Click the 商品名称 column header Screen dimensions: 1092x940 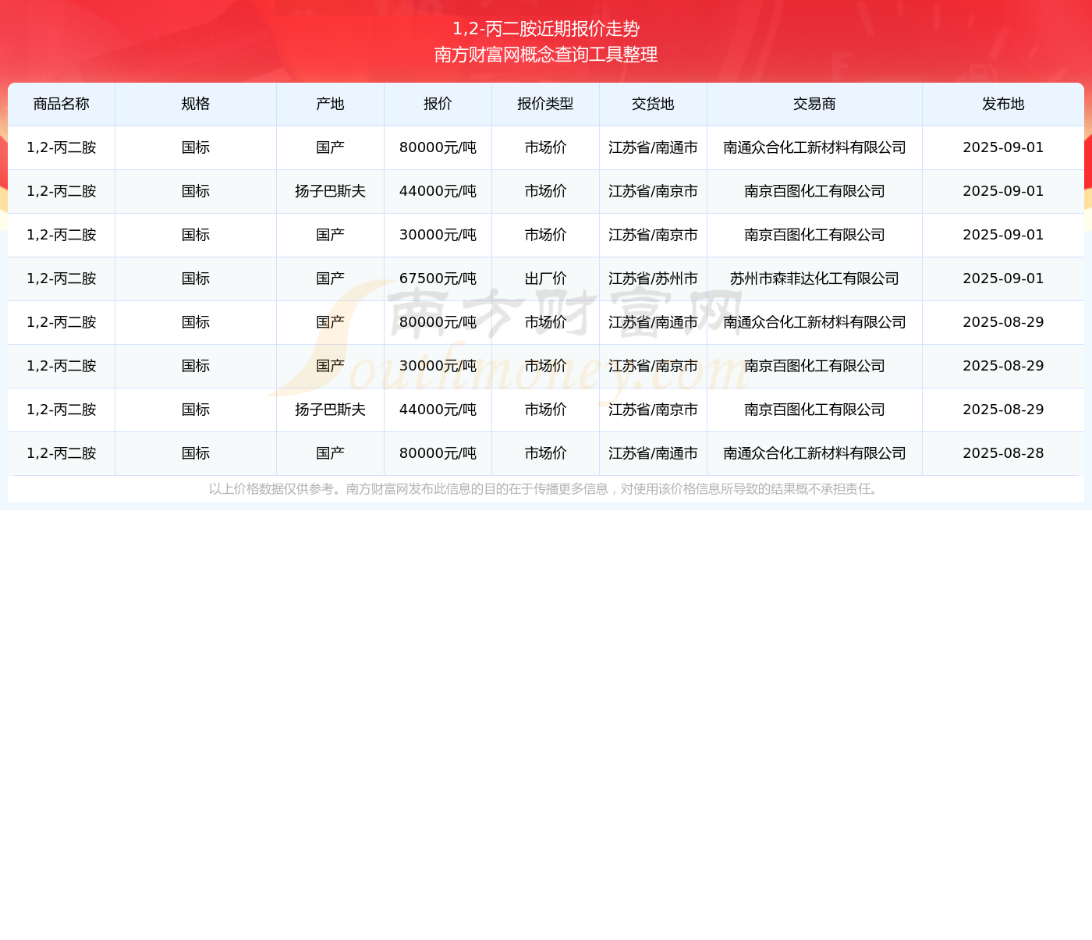62,105
